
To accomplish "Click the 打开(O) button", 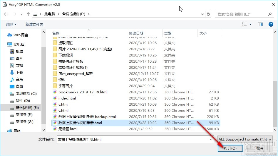I will pyautogui.click(x=230, y=148).
